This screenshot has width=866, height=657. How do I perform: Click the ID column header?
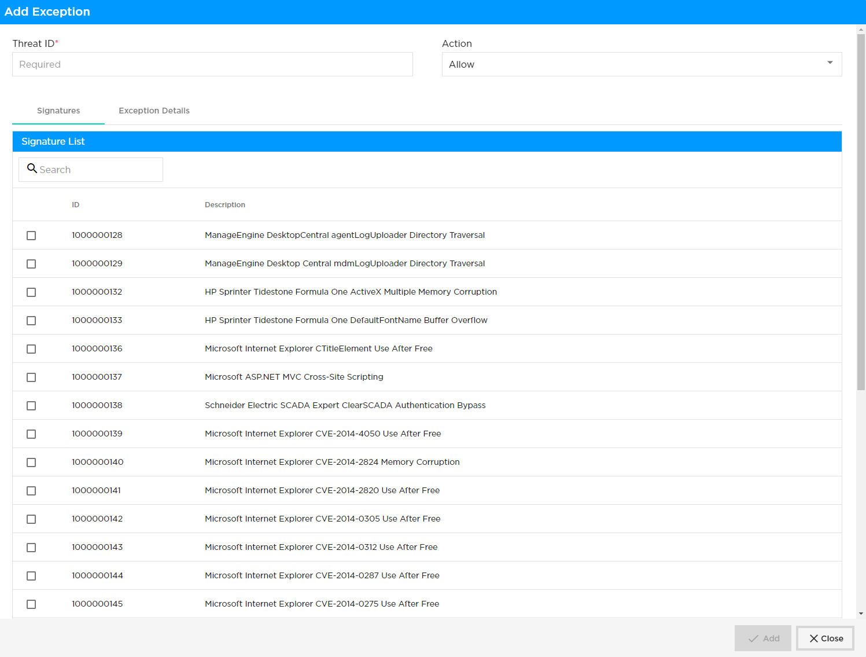click(76, 205)
